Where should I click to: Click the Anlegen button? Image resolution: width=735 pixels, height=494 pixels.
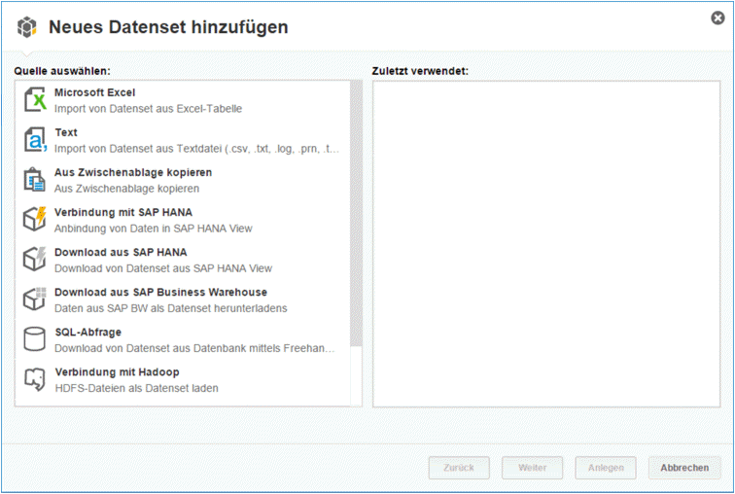coord(606,468)
